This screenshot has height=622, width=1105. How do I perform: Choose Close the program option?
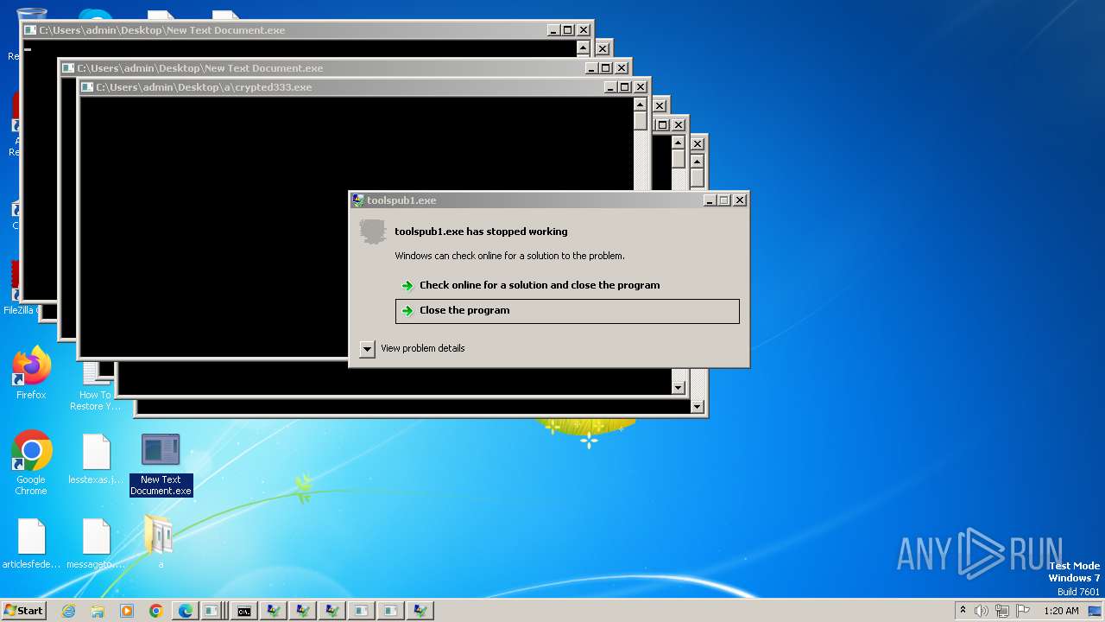(x=567, y=311)
